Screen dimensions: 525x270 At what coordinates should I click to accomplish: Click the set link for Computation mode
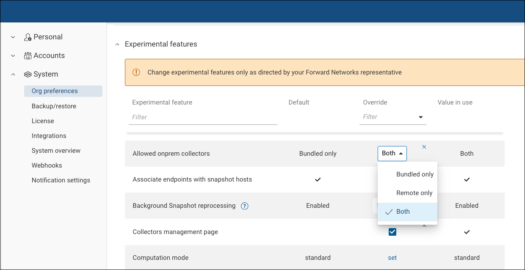point(392,257)
